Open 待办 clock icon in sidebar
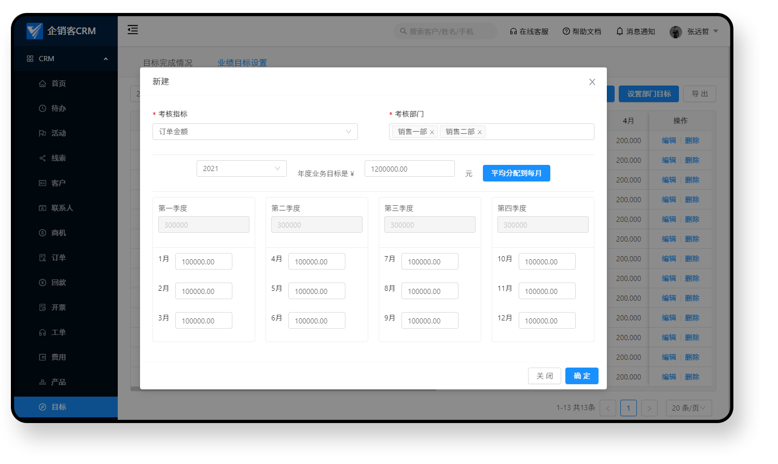This screenshot has height=464, width=778. pyautogui.click(x=43, y=108)
